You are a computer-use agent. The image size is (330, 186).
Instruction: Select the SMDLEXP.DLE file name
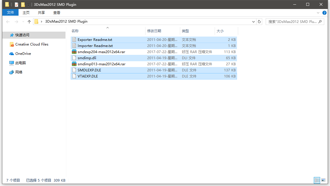[89, 70]
